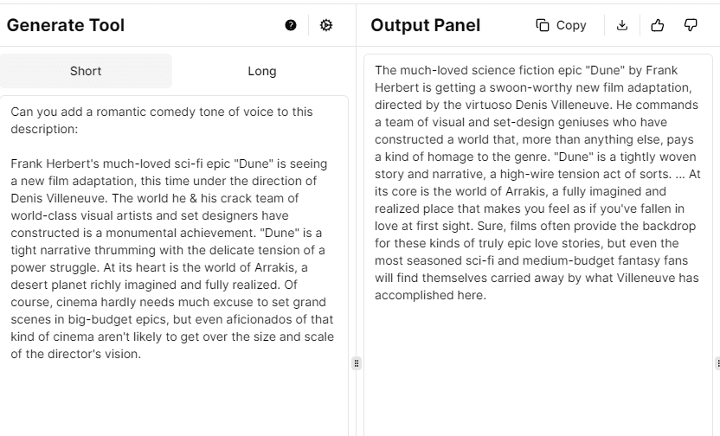
Task: Click the blank area below the input text
Action: pos(173,398)
